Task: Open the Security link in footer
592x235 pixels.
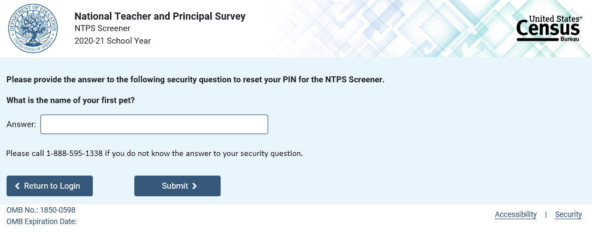Action: pos(568,214)
